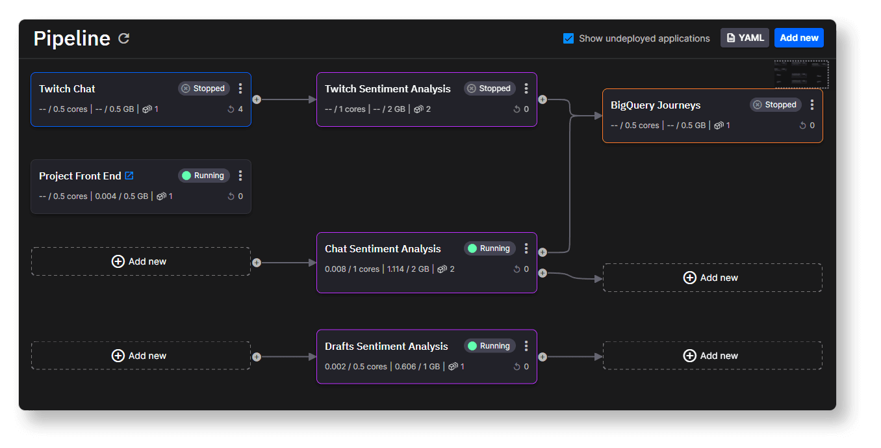
Task: Click the plus connector feeding Chat Sentiment Analysis
Action: pyautogui.click(x=257, y=261)
